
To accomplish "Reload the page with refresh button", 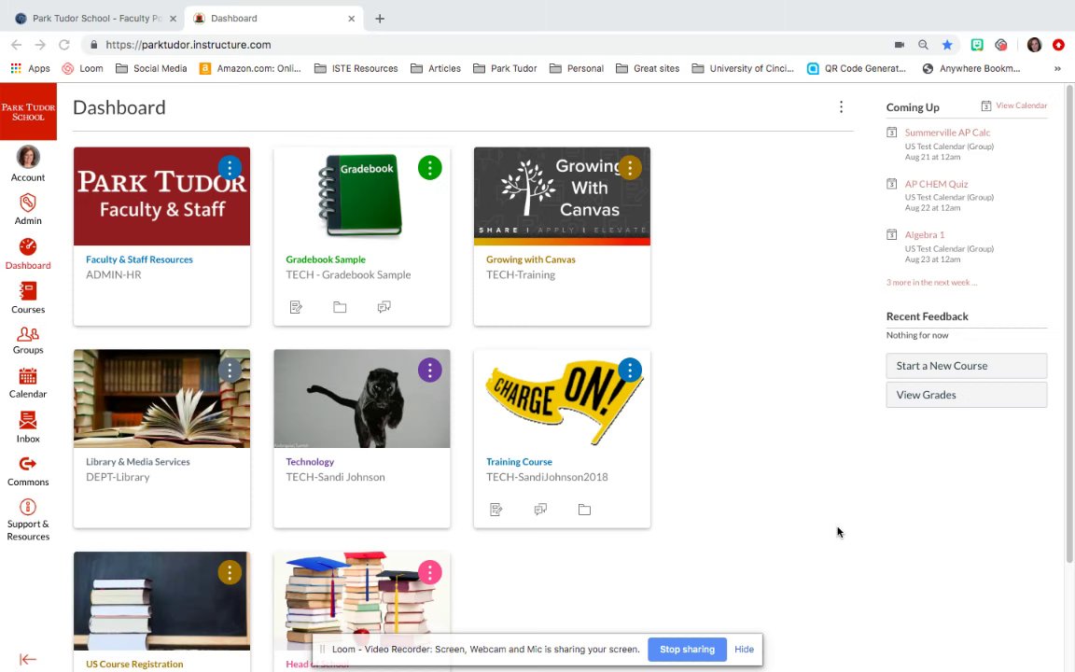I will coord(63,45).
